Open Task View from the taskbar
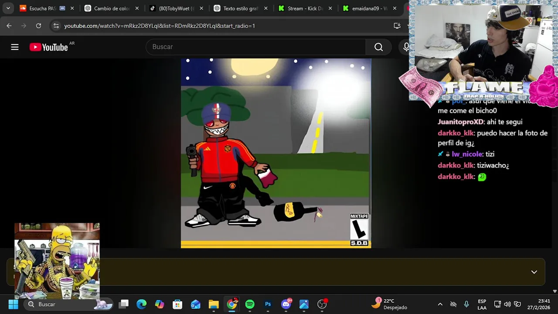This screenshot has height=314, width=558. tap(124, 304)
